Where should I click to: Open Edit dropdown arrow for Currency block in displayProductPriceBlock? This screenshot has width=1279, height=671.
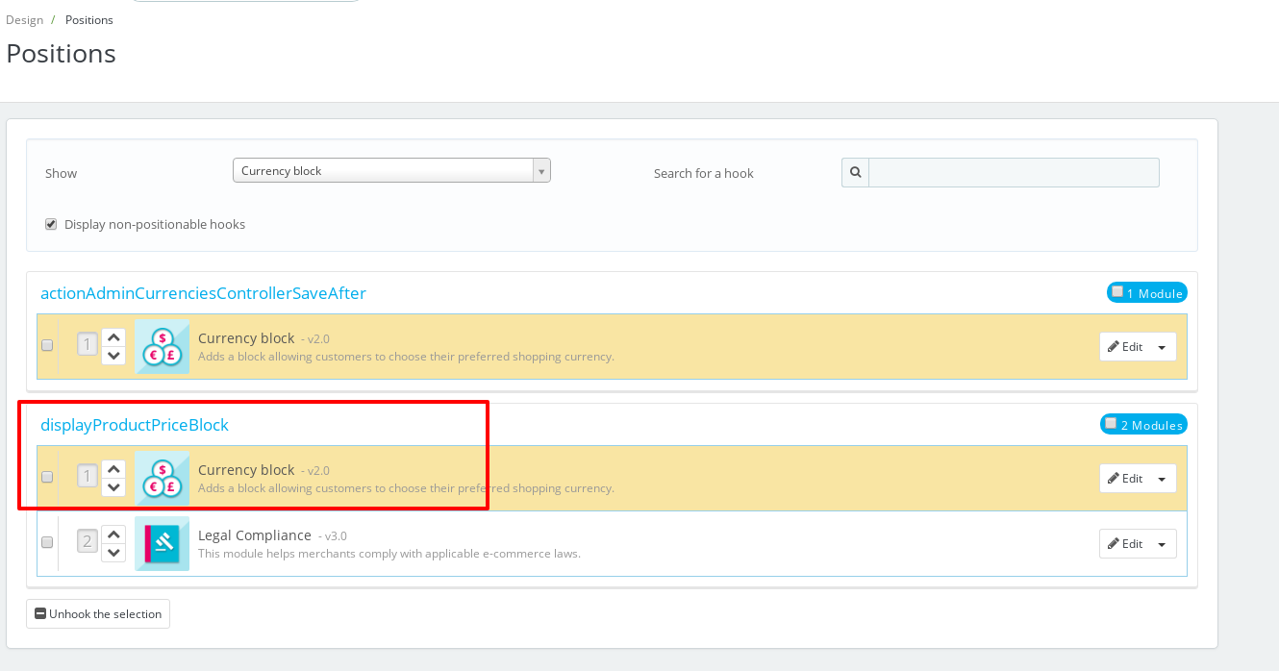1162,479
